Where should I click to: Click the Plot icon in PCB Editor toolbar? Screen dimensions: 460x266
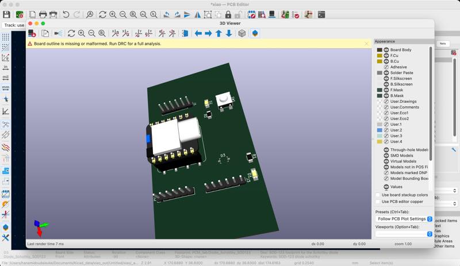53,14
